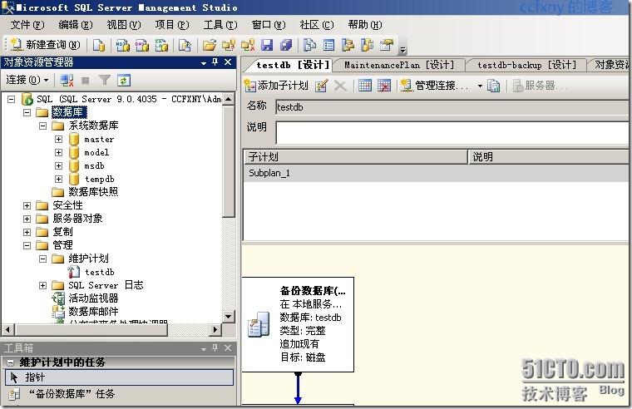This screenshot has height=409, width=632.
Task: Expand the model database node
Action: pyautogui.click(x=58, y=152)
